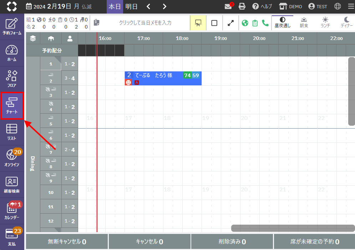
Task: Open the mail notifications icon
Action: [228, 6]
